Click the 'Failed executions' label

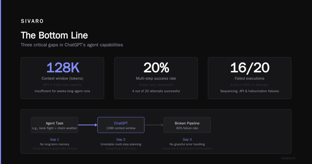click(x=250, y=78)
